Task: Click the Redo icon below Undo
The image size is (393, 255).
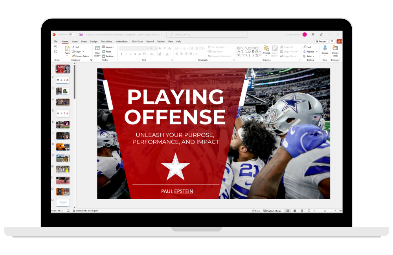Action: pyautogui.click(x=56, y=51)
